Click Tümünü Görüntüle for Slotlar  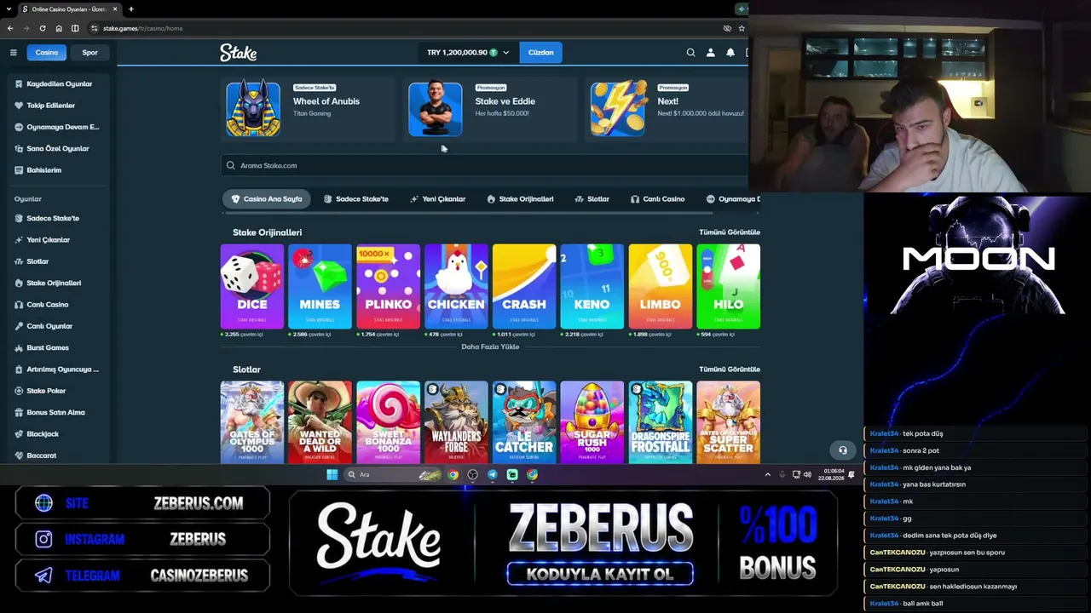[x=730, y=370]
